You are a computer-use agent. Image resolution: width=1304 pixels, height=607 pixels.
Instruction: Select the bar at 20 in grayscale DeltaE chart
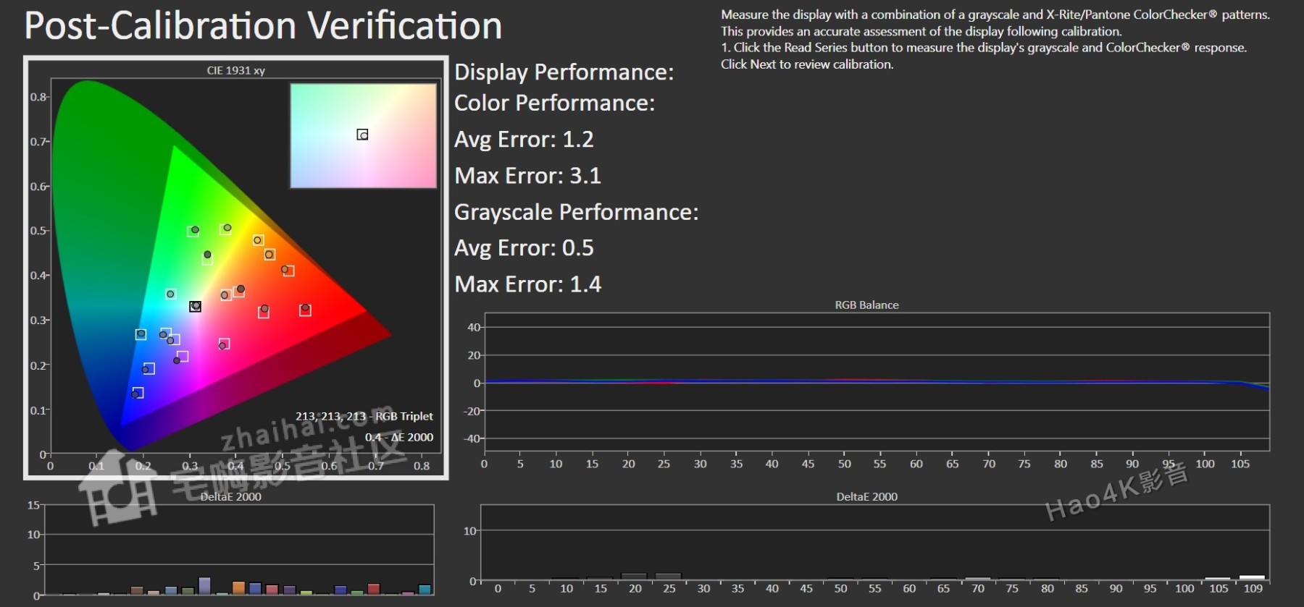coord(634,577)
